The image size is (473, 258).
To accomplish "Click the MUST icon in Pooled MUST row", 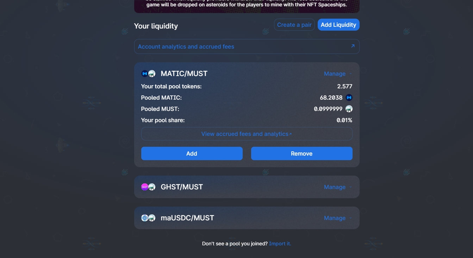I will (x=349, y=109).
